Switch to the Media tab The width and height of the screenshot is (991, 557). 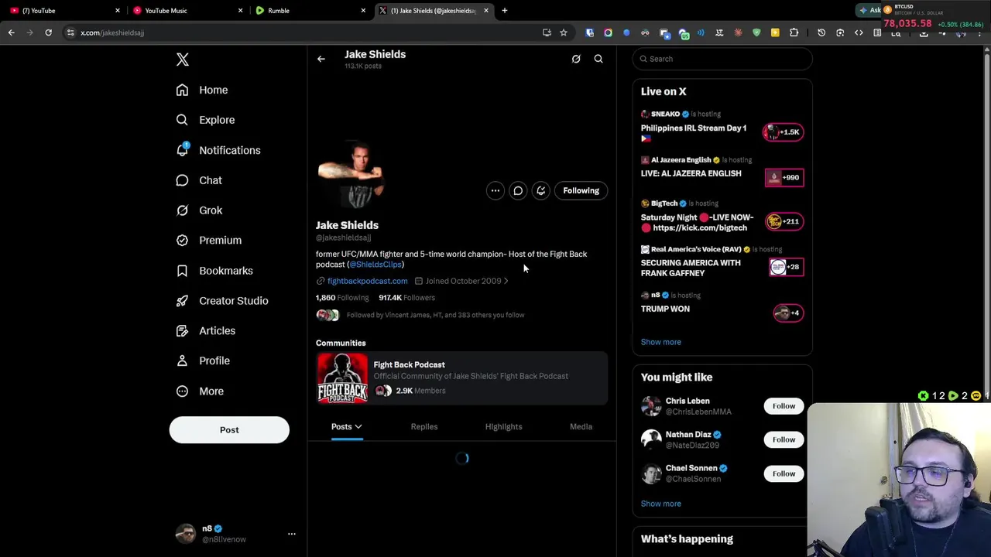coord(581,427)
